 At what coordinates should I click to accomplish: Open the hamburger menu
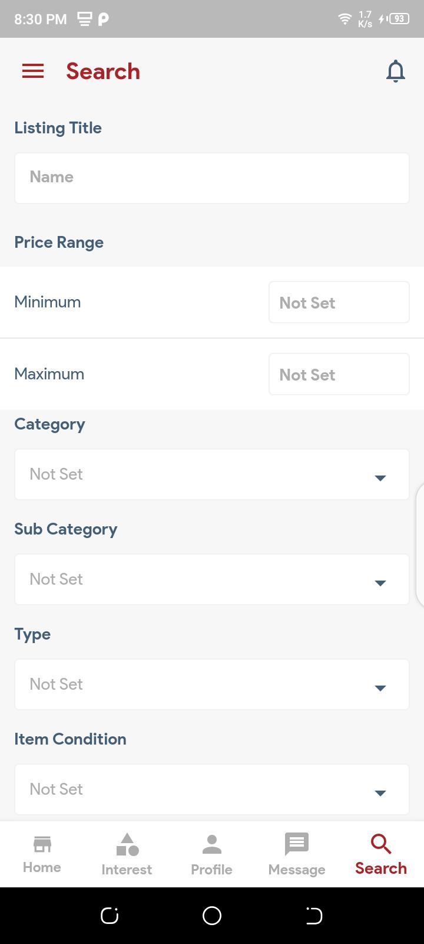click(33, 71)
